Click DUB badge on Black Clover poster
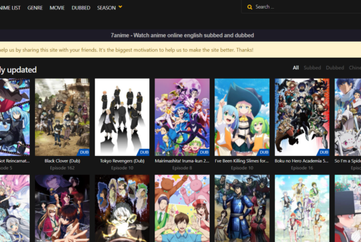Screen dimensions: 361x242 [x=84, y=152]
